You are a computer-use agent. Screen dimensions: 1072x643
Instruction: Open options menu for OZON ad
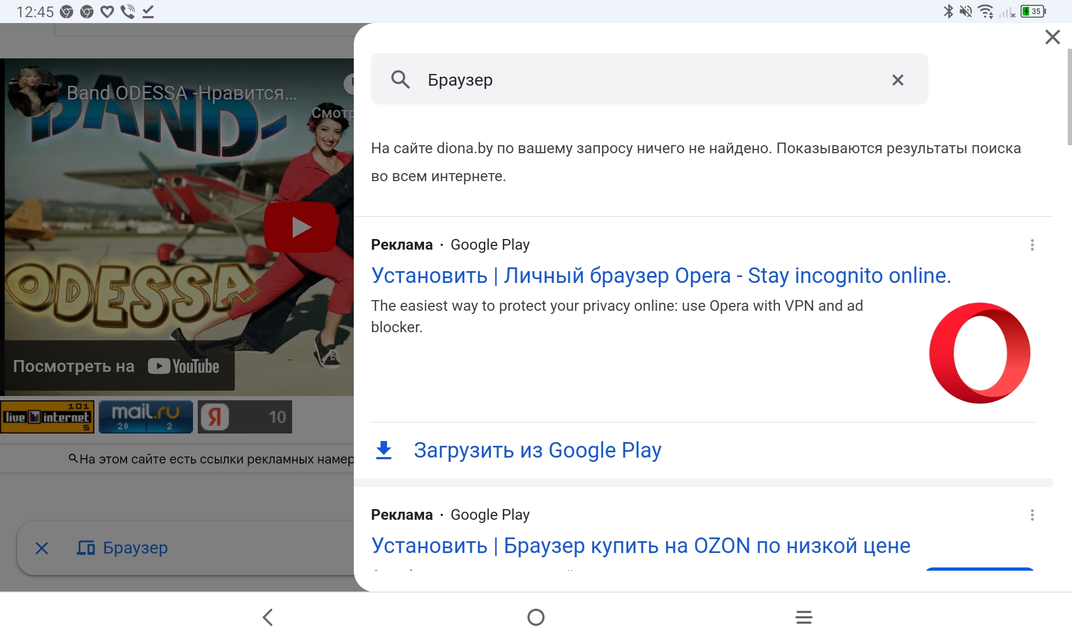pos(1032,515)
